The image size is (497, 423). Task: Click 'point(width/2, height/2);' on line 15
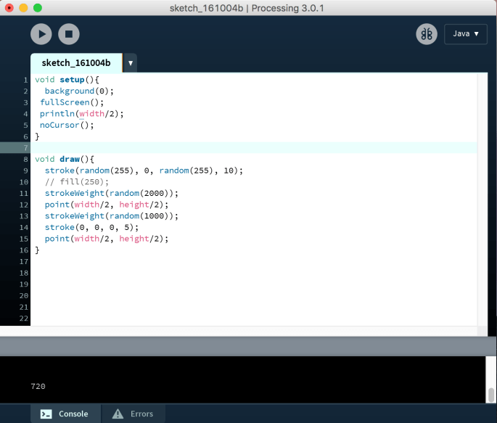[x=106, y=239]
